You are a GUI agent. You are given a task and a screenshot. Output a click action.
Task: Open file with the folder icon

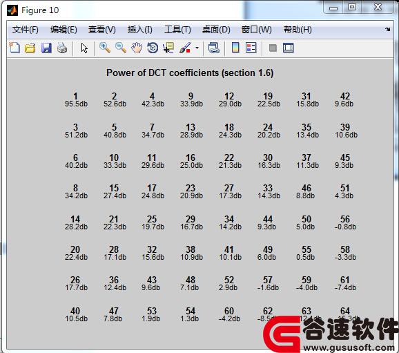click(30, 48)
